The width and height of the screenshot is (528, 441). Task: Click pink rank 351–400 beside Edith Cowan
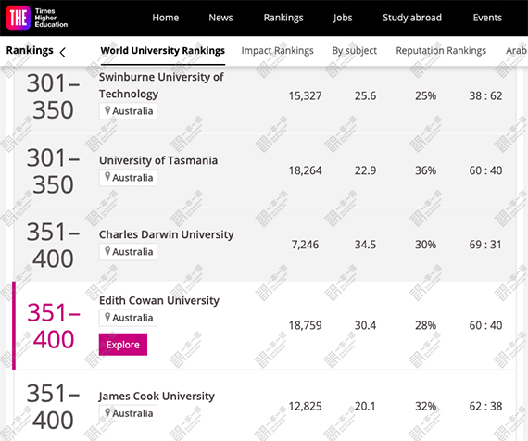pos(53,326)
